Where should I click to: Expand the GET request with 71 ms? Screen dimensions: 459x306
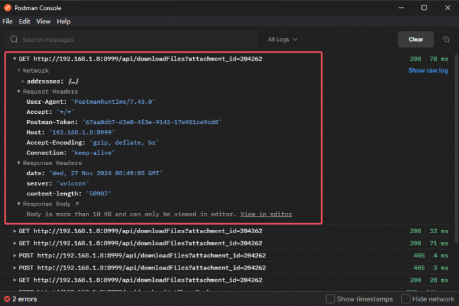pos(15,243)
